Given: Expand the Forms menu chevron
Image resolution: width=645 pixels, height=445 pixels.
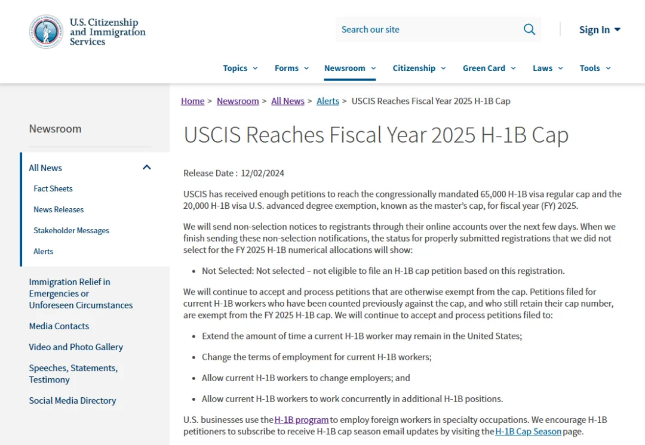Looking at the screenshot, I should (x=306, y=68).
